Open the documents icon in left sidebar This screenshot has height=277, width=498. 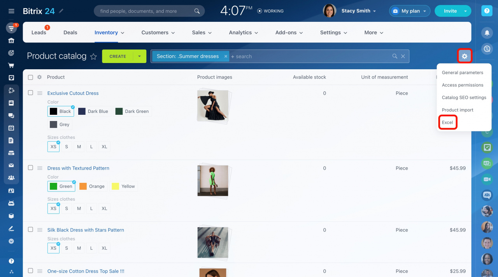[x=11, y=140]
